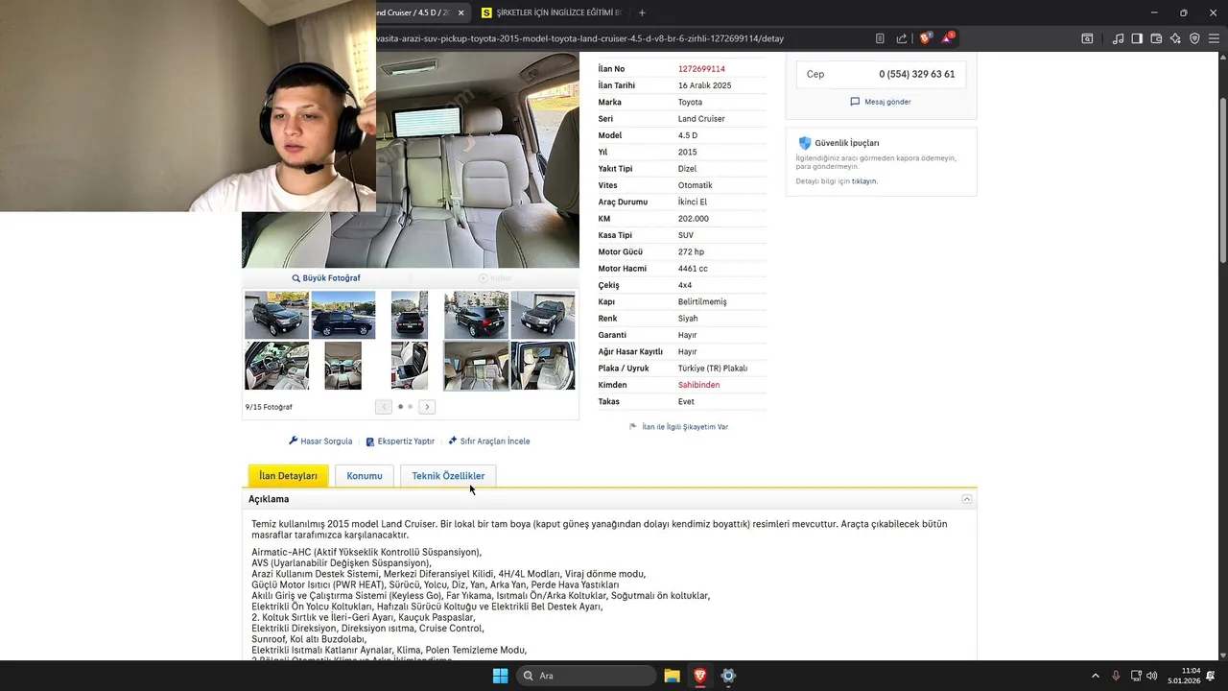1228x691 pixels.
Task: Click the volume speaker tray icon
Action: (x=1151, y=676)
